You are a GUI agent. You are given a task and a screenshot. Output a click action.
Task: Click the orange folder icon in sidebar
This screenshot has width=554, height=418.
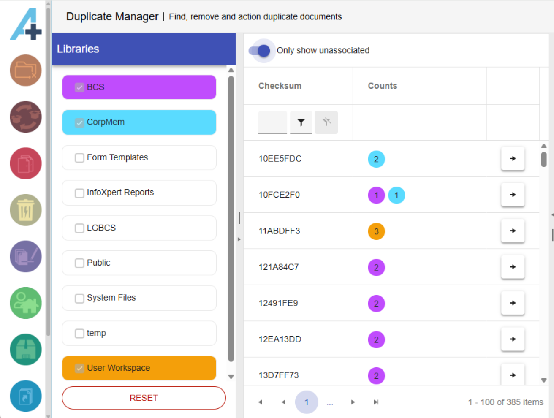(26, 71)
